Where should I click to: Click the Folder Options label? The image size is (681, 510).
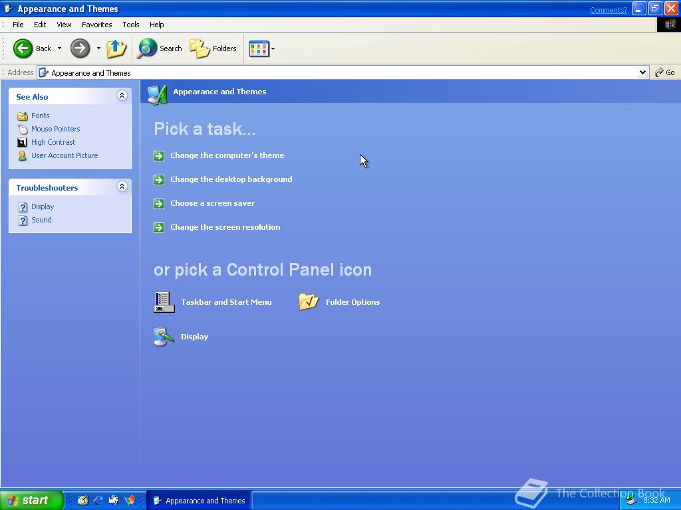(352, 302)
